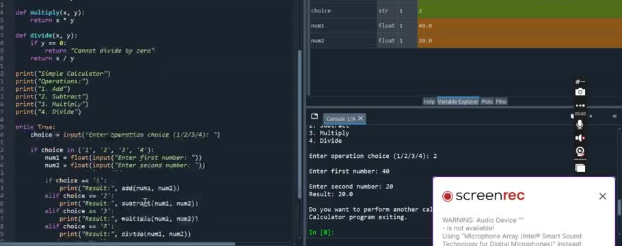Select the Variable Explorer tab

click(457, 102)
